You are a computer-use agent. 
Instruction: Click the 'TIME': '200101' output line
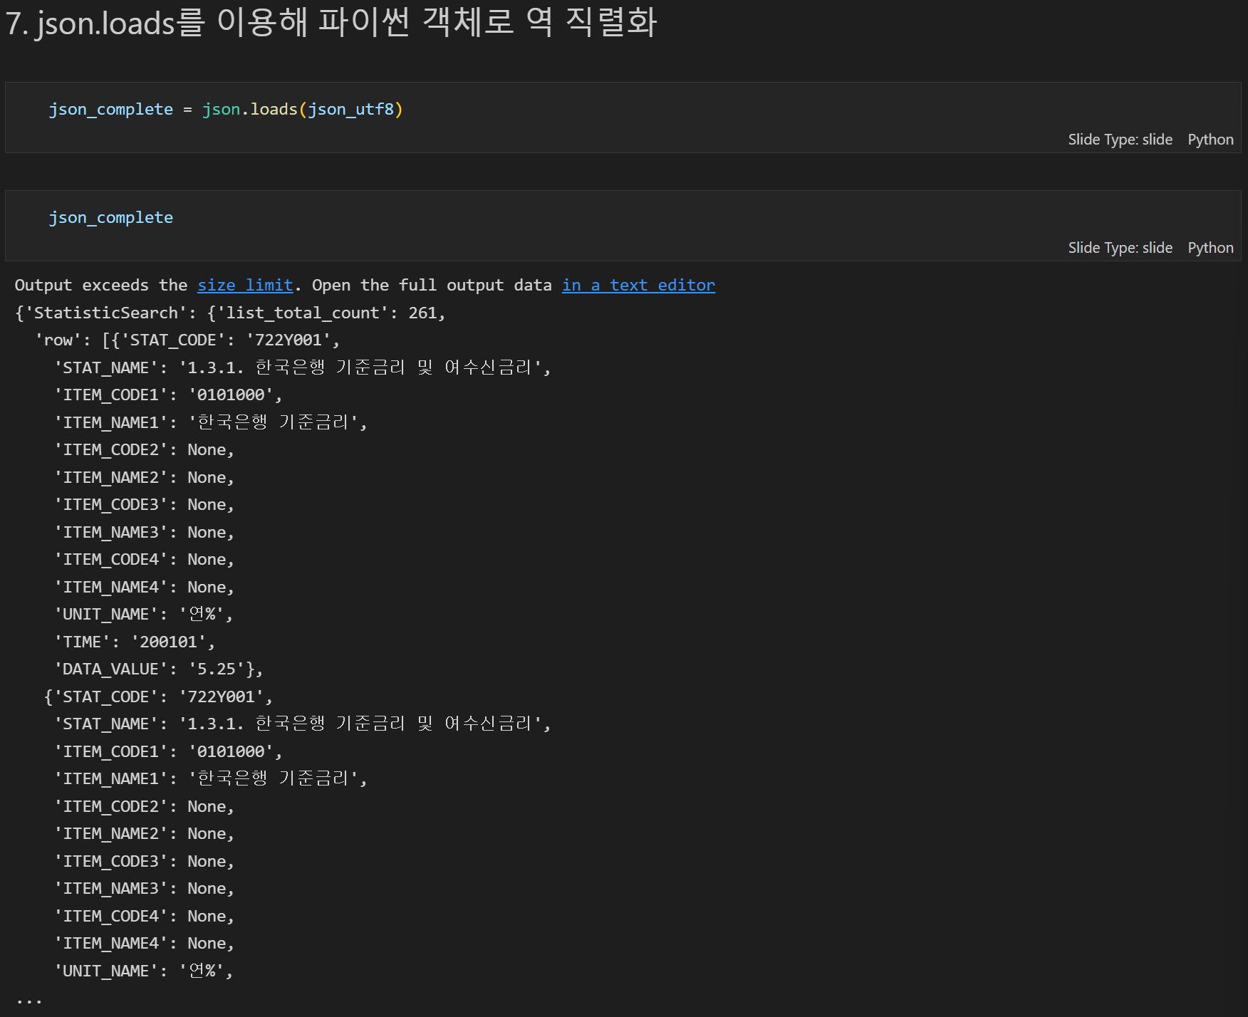135,642
